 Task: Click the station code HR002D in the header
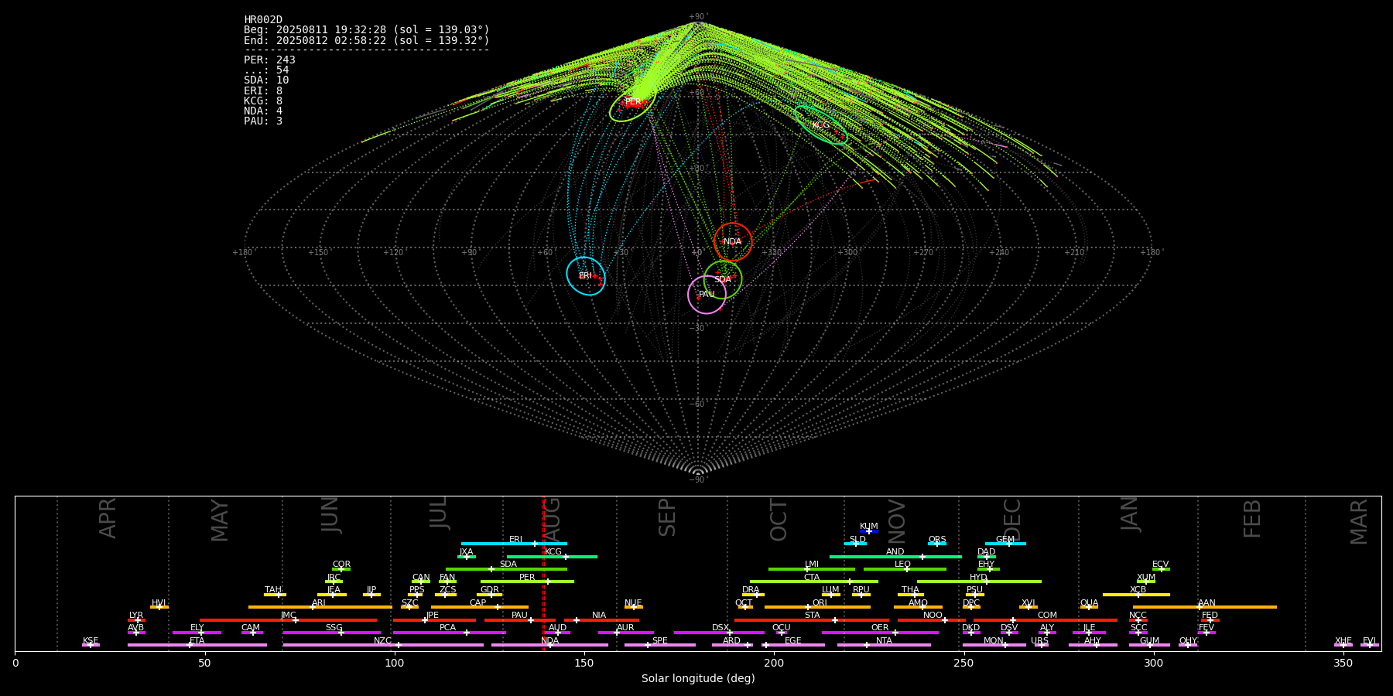pos(263,20)
